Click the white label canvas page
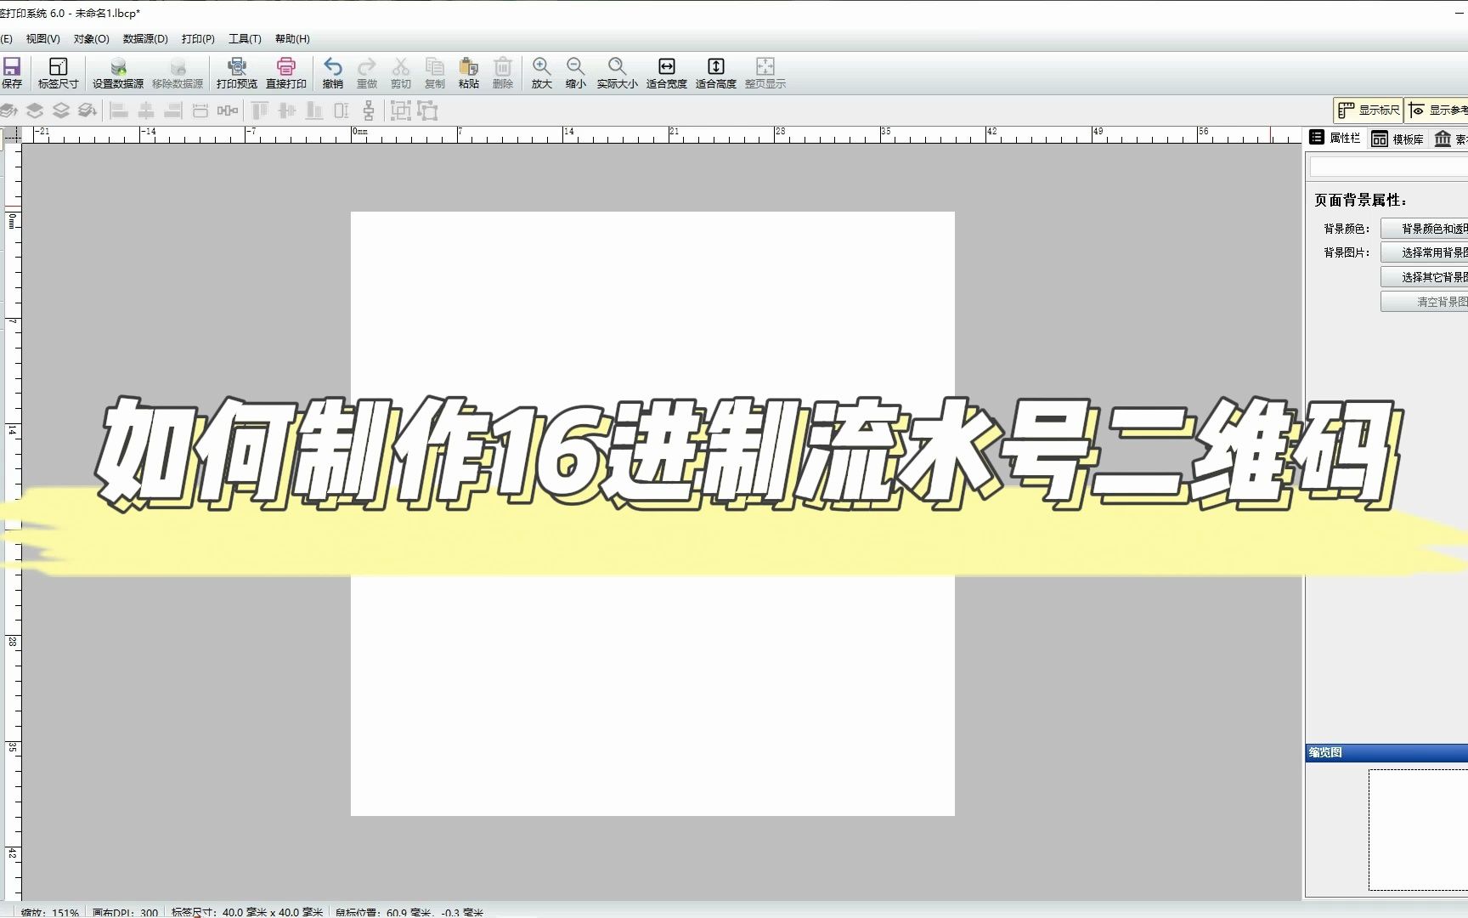This screenshot has height=918, width=1468. click(652, 513)
